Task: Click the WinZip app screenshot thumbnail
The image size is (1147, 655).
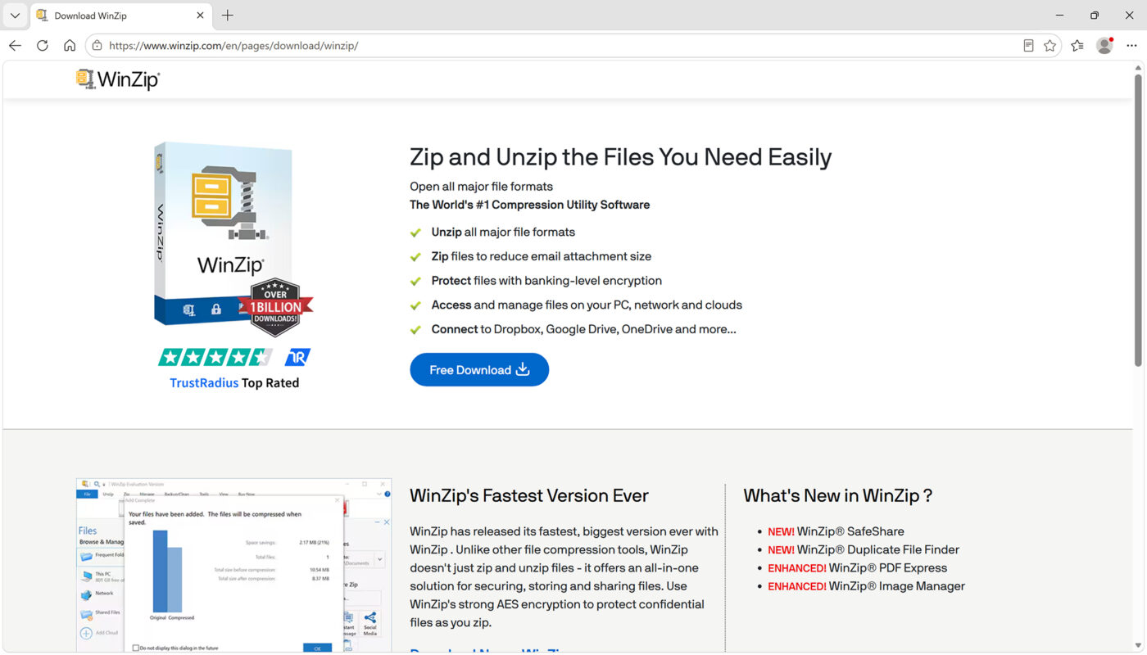Action: click(x=233, y=565)
